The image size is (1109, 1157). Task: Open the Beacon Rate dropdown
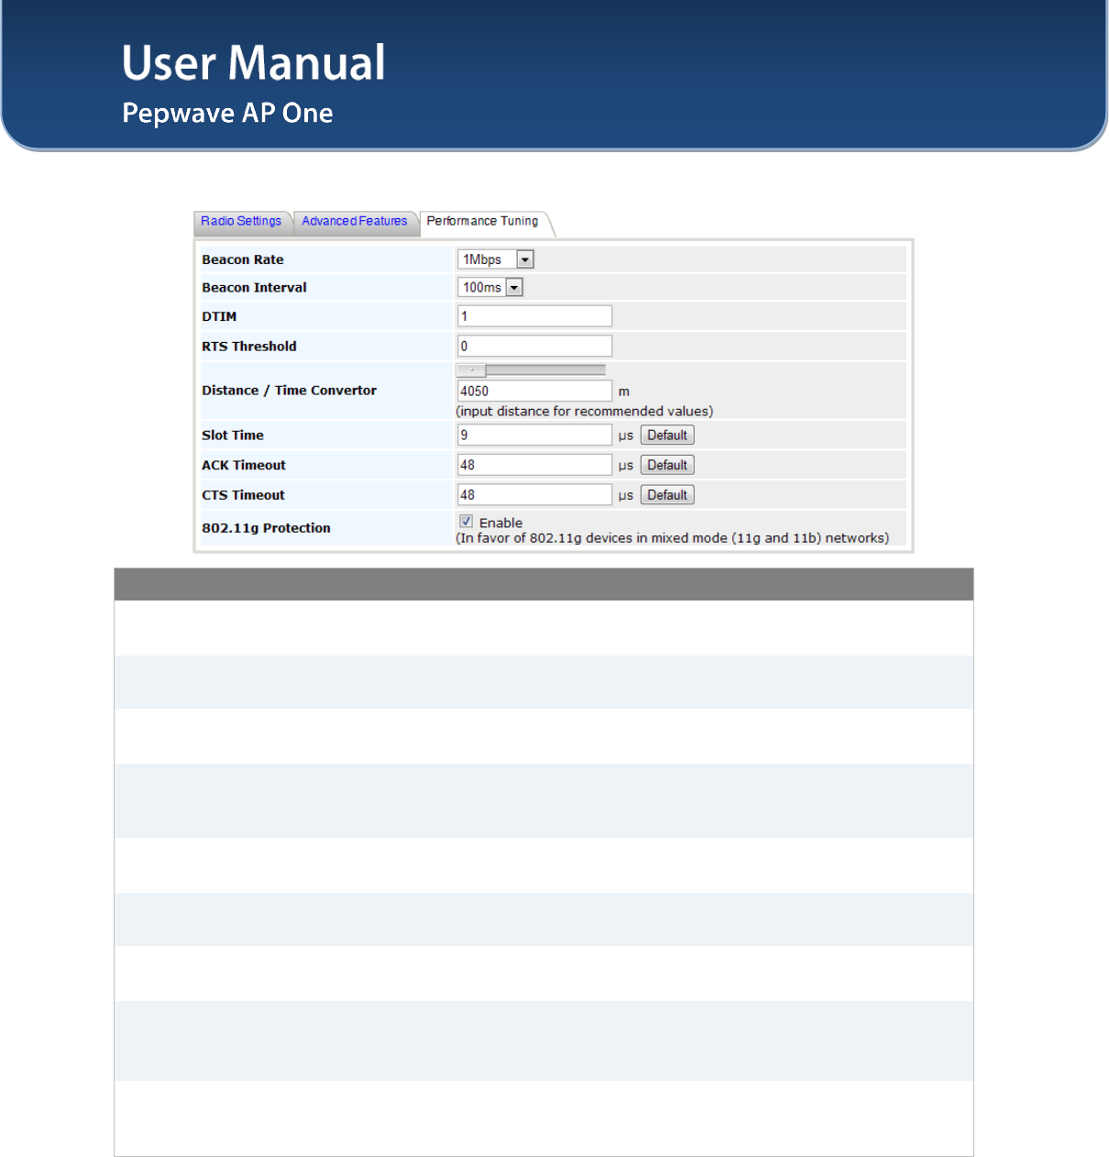click(496, 259)
